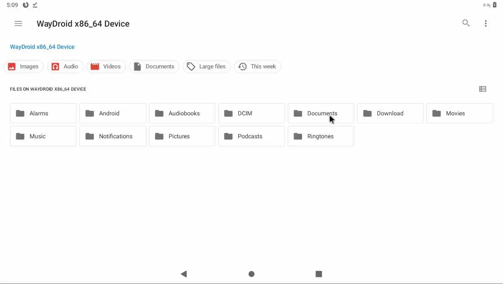The width and height of the screenshot is (503, 284).
Task: Open the DCIM folder
Action: [x=251, y=114]
